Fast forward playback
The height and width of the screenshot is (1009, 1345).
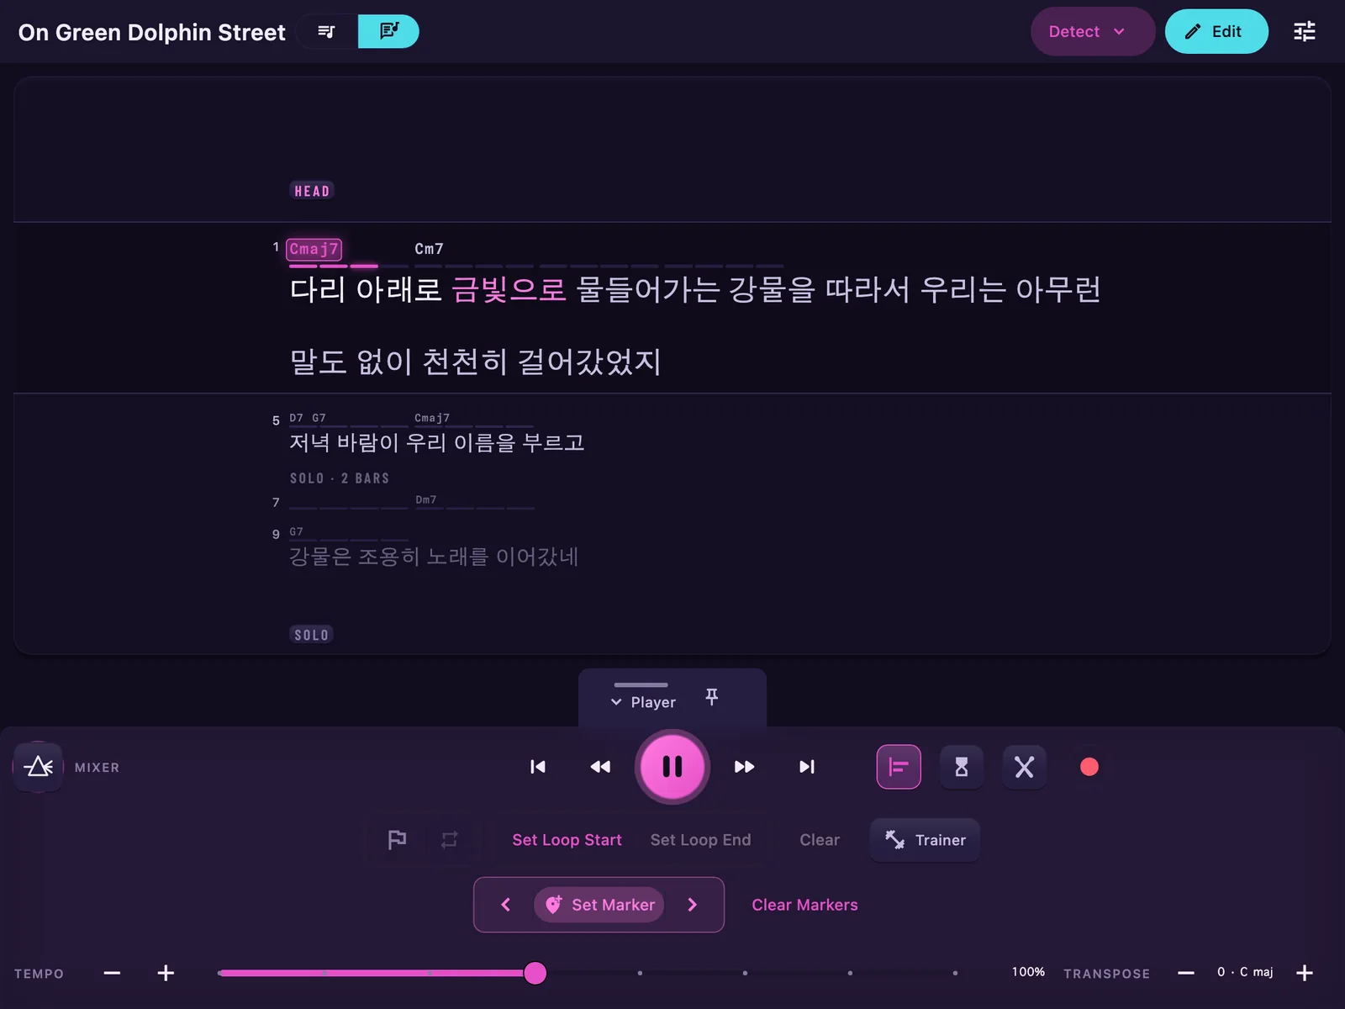click(x=744, y=767)
